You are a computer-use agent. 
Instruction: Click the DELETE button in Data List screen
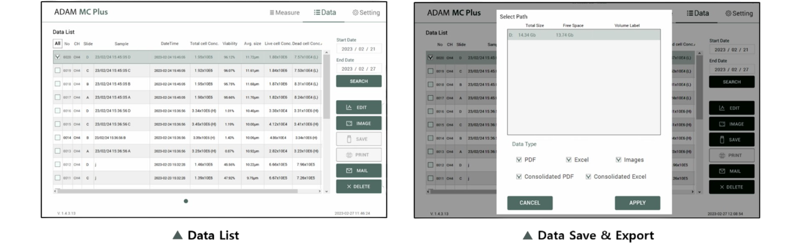coord(359,186)
